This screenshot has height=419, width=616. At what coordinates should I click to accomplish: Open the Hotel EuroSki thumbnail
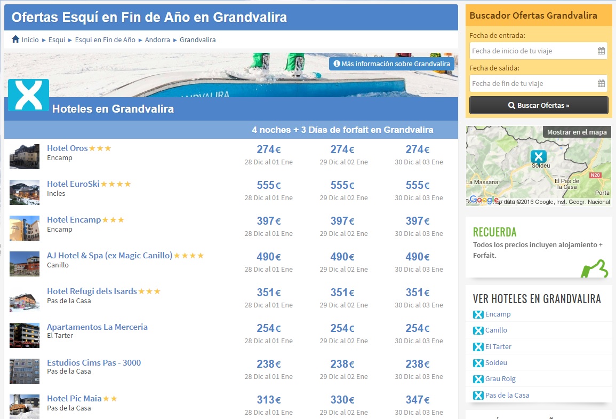(x=25, y=192)
